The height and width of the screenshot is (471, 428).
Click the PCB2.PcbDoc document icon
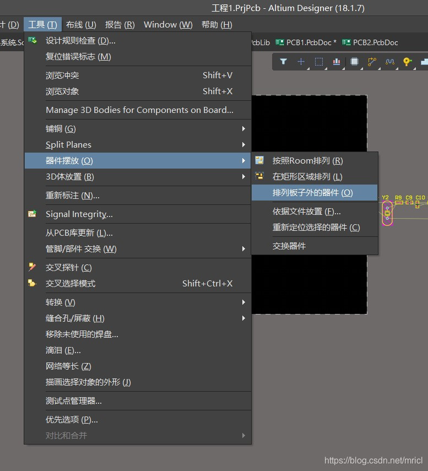coord(346,42)
